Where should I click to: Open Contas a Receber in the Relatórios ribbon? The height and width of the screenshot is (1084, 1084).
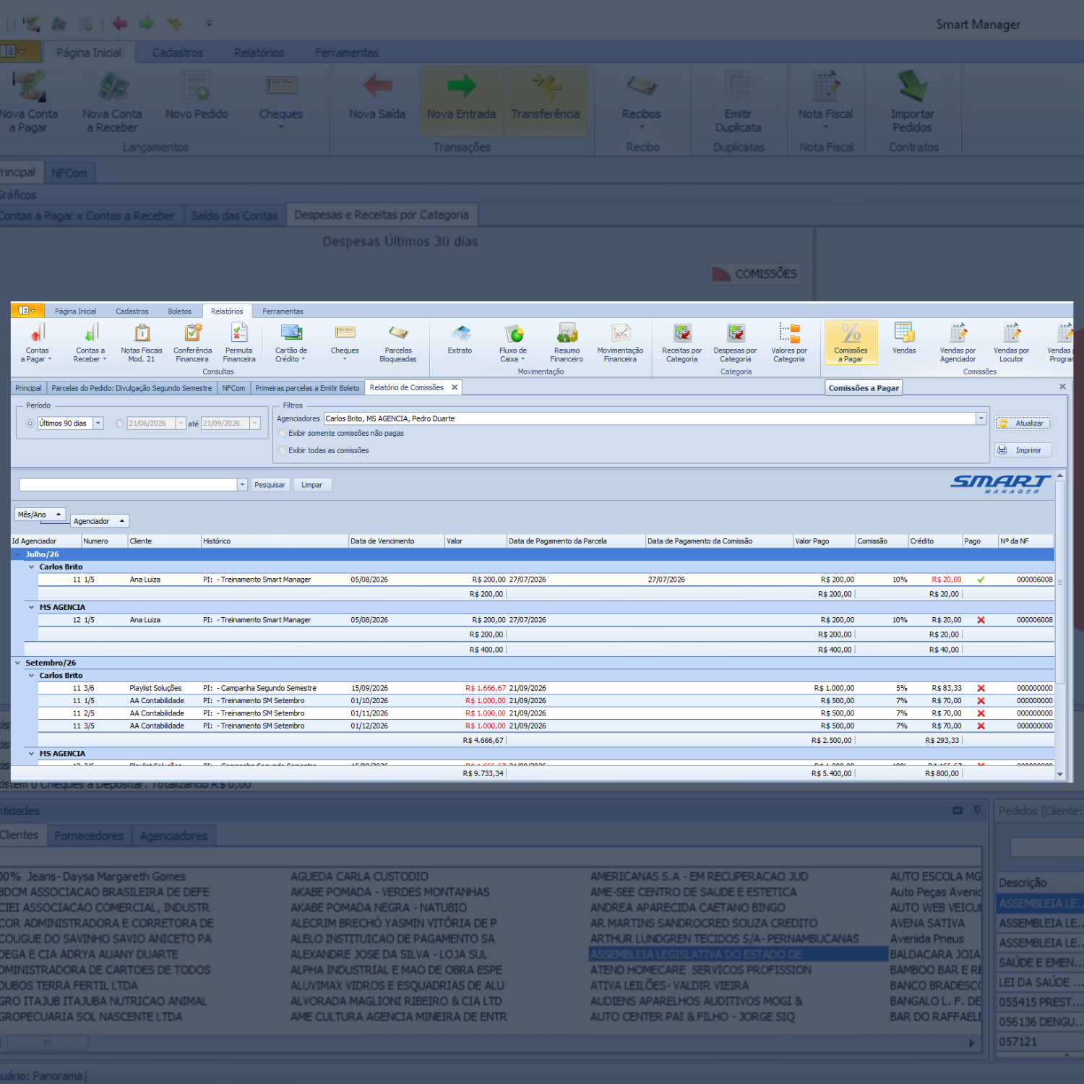pos(90,343)
